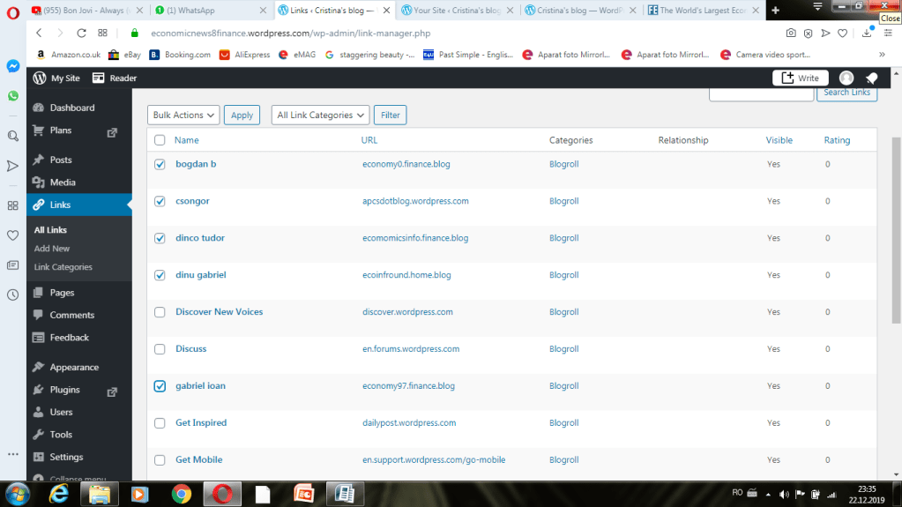Check the Discover New Voices checkbox
The height and width of the screenshot is (507, 902).
[x=160, y=312]
